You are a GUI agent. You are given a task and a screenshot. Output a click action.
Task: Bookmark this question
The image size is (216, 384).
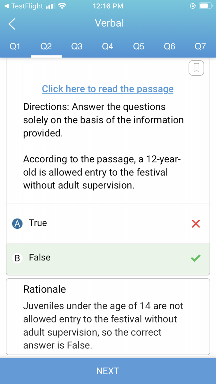[x=196, y=68]
